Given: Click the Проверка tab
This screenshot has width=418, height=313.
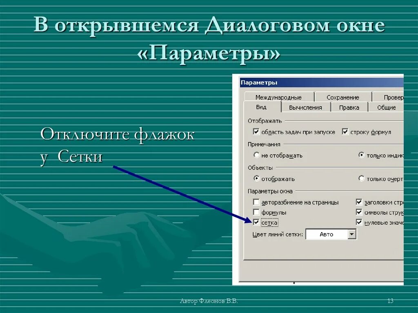Looking at the screenshot, I should tap(389, 97).
